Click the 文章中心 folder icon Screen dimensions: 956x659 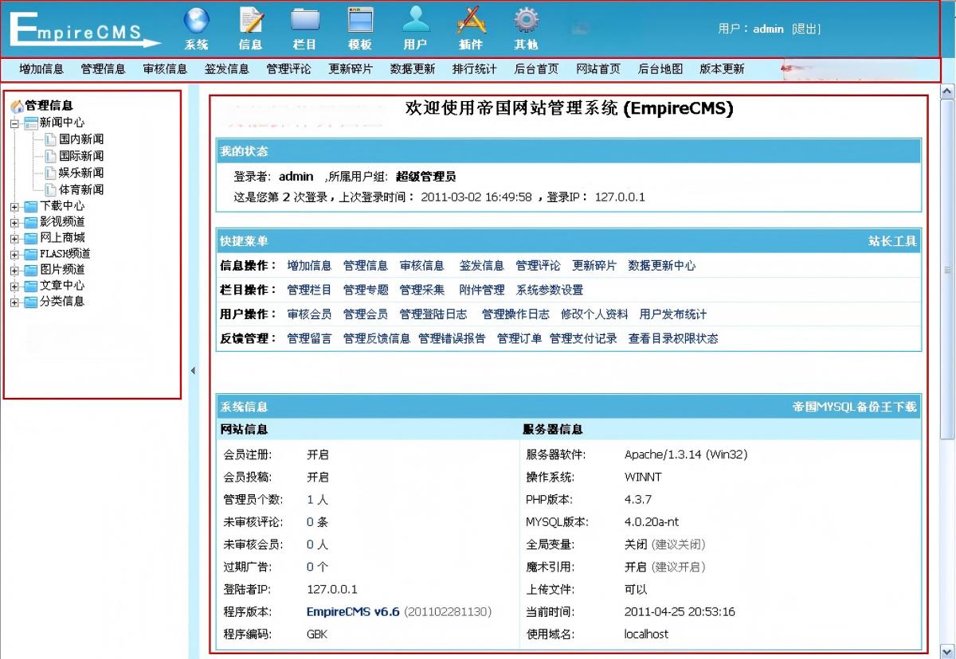coord(31,286)
